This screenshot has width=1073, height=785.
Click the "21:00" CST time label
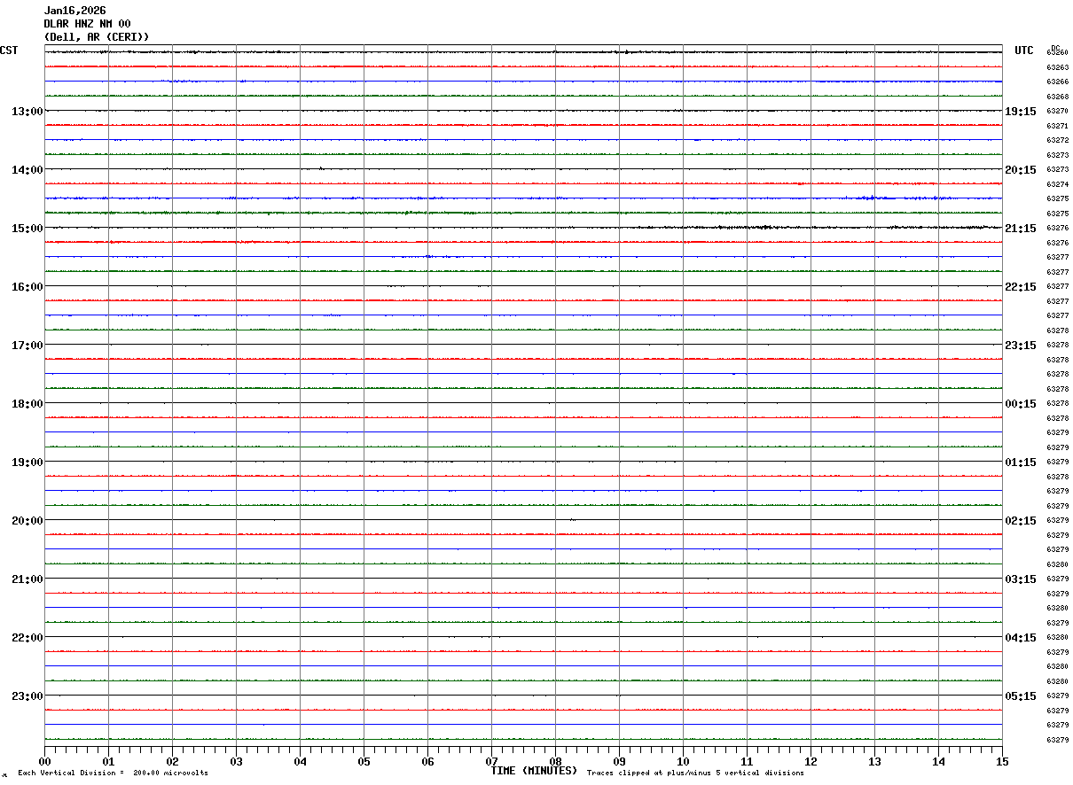27,579
